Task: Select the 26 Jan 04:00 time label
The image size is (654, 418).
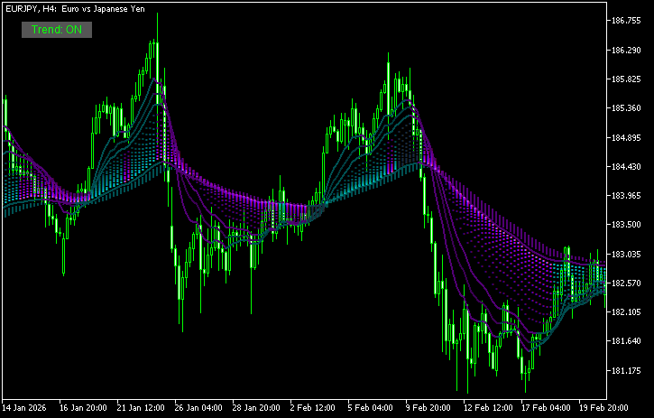Action: pos(198,407)
